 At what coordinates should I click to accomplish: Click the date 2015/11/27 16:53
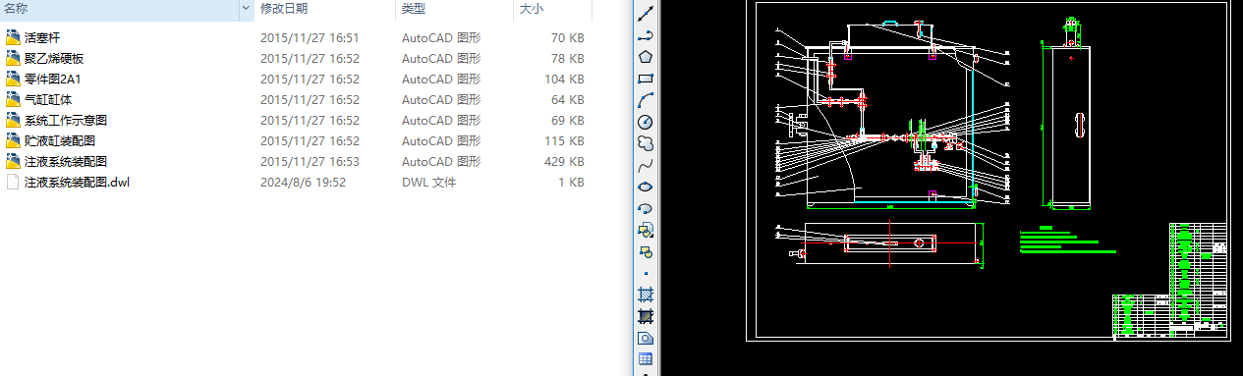point(310,162)
